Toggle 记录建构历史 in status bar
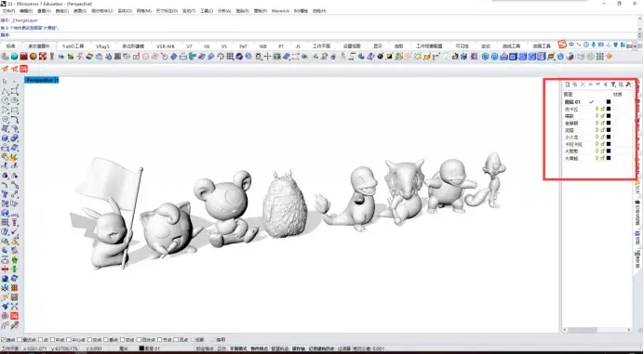644x354 pixels. pyautogui.click(x=322, y=348)
